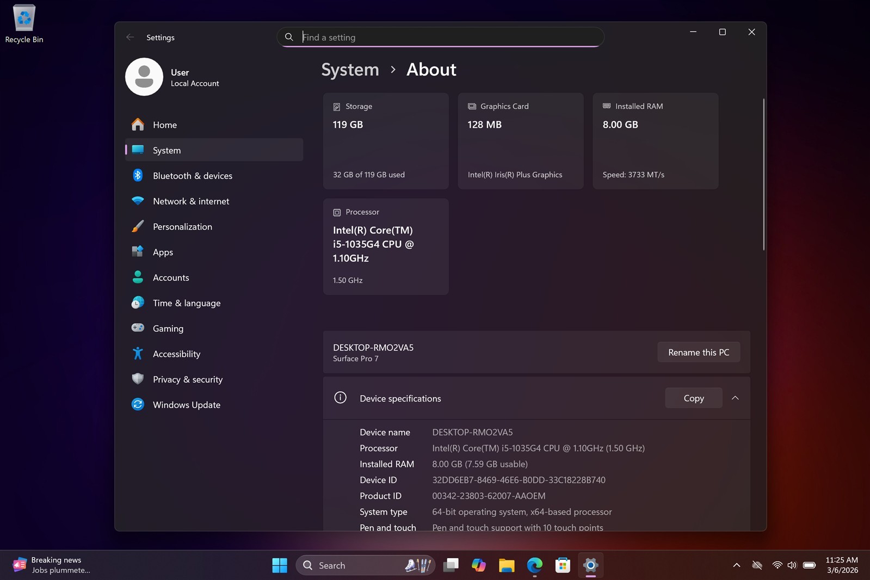
Task: Copy the device specifications
Action: 694,398
